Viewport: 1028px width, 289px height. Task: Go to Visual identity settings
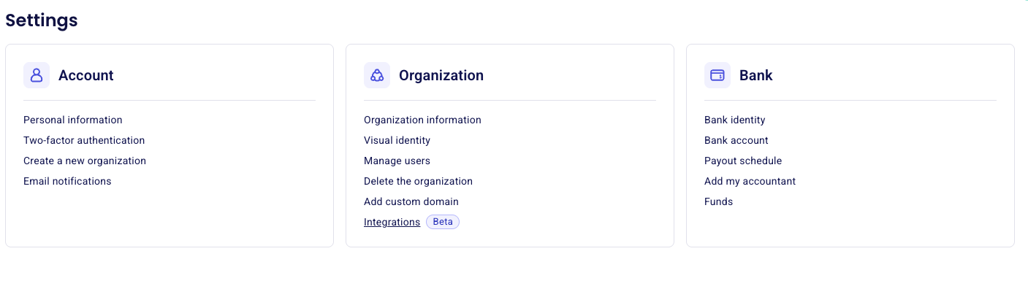tap(397, 140)
